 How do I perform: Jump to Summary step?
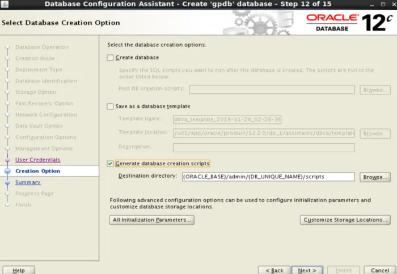28,182
